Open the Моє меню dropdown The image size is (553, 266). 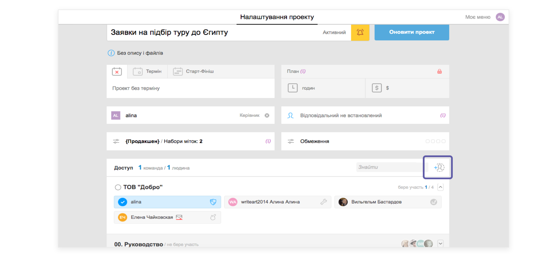point(478,17)
